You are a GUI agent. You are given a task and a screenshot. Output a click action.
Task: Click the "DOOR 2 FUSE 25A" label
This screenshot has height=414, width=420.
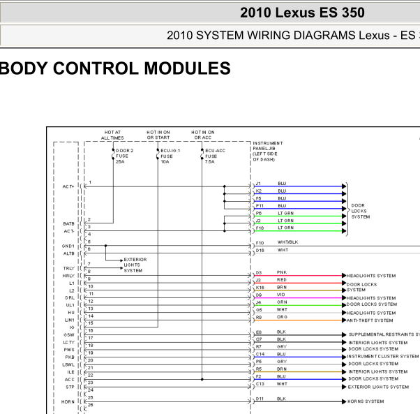point(125,156)
